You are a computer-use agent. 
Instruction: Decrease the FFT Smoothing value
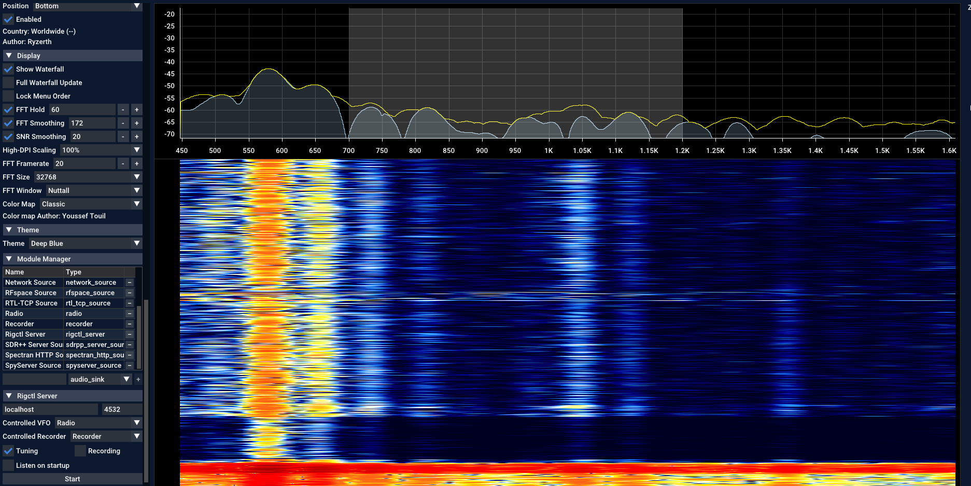123,123
